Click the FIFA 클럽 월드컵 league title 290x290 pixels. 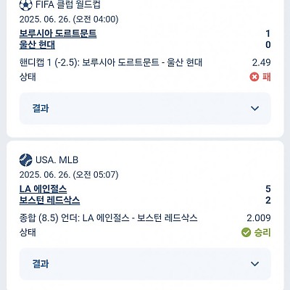68,5
